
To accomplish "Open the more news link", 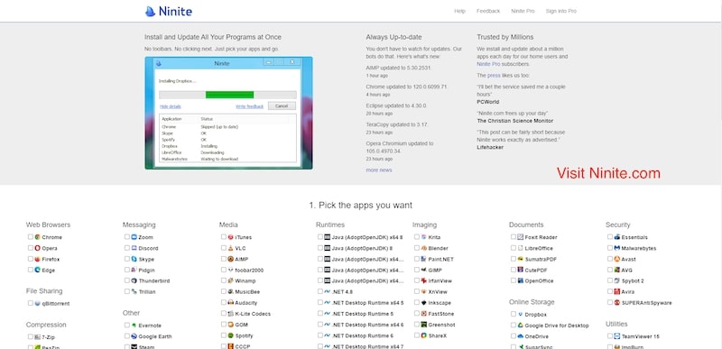I will click(x=379, y=170).
